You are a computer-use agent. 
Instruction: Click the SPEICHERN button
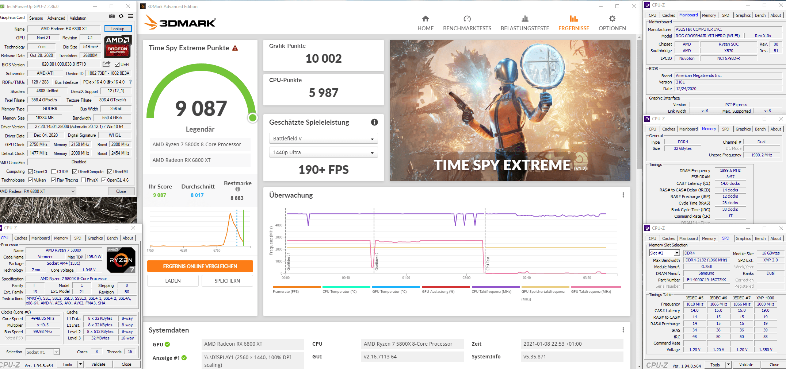pos(227,281)
